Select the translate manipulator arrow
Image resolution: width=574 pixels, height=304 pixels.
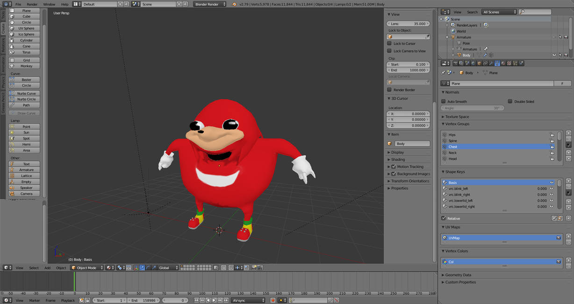(142, 268)
